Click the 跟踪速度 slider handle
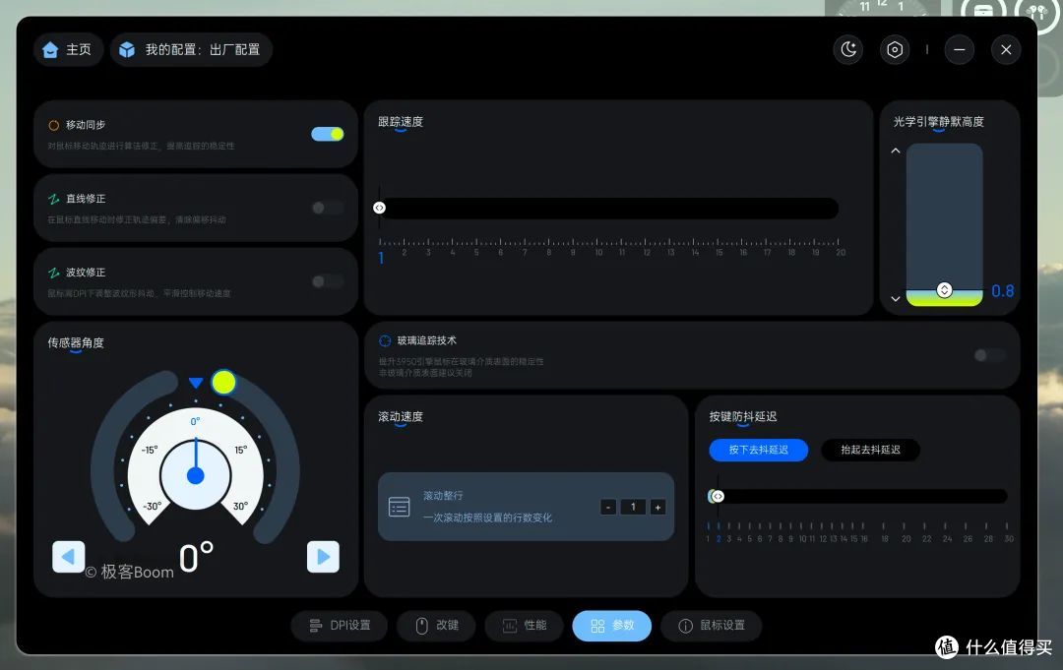1063x670 pixels. pyautogui.click(x=380, y=208)
